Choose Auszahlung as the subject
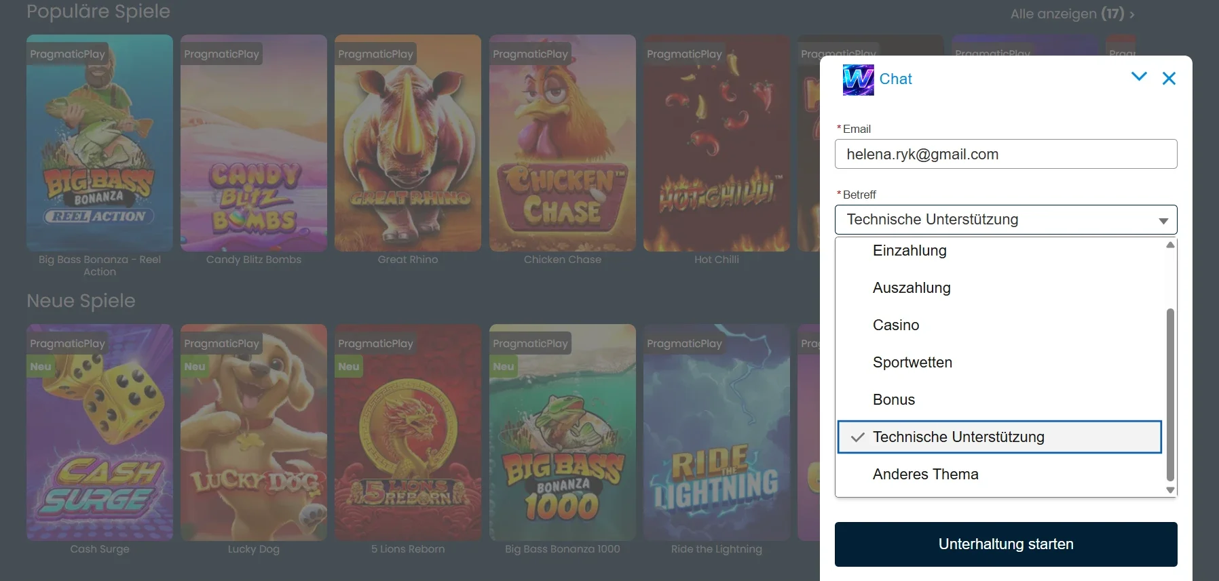This screenshot has width=1219, height=581. pyautogui.click(x=1000, y=288)
